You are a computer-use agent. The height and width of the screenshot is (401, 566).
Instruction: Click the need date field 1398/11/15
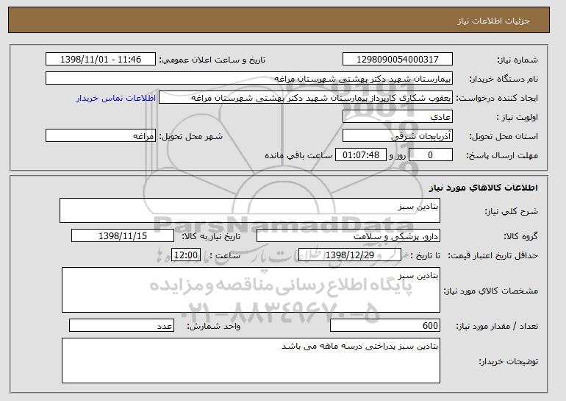coord(123,236)
